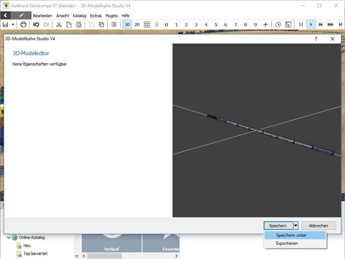
Task: Open the clock time settings icon
Action: 278,25
